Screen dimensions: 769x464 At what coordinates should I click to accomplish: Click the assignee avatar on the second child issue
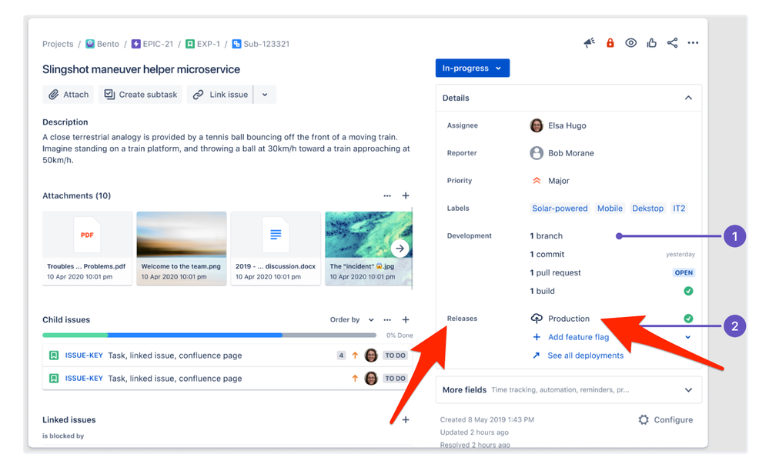(x=371, y=378)
